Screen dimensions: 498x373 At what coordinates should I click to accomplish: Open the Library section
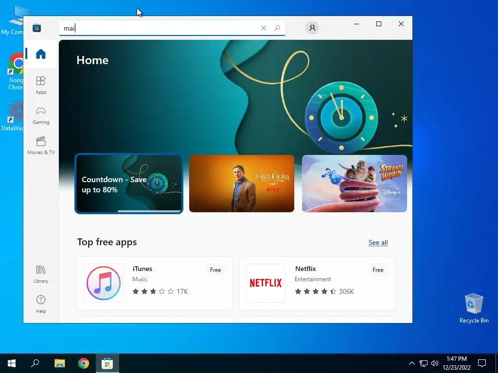coord(41,274)
